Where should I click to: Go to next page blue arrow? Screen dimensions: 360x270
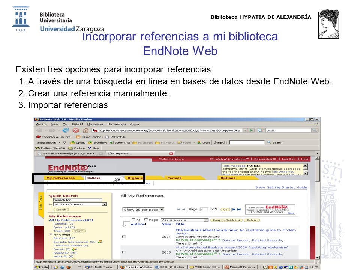point(234,209)
